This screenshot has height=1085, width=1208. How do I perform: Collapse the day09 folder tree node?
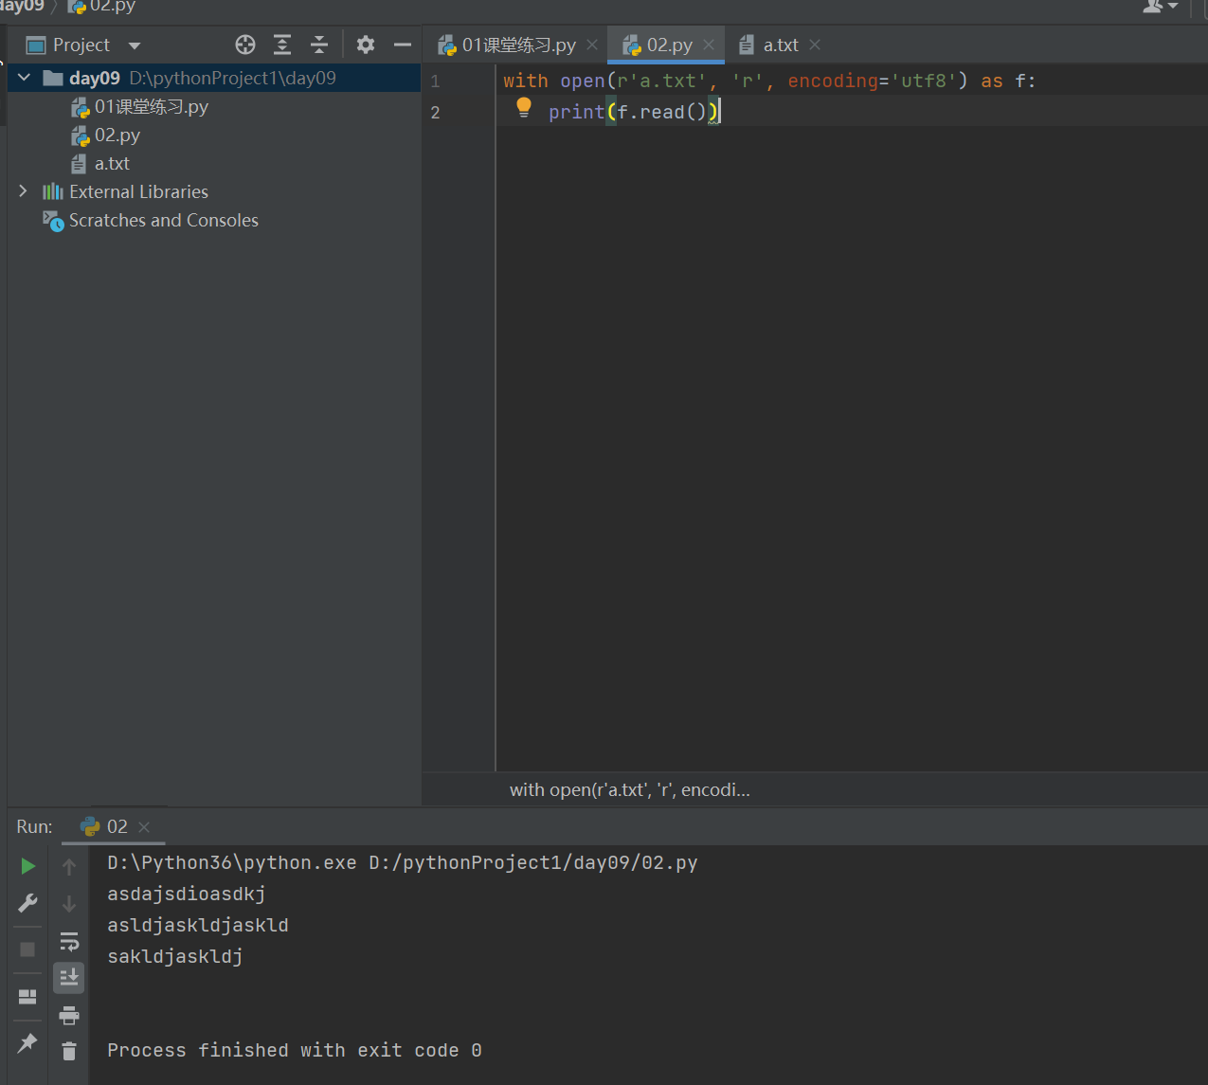pos(25,78)
